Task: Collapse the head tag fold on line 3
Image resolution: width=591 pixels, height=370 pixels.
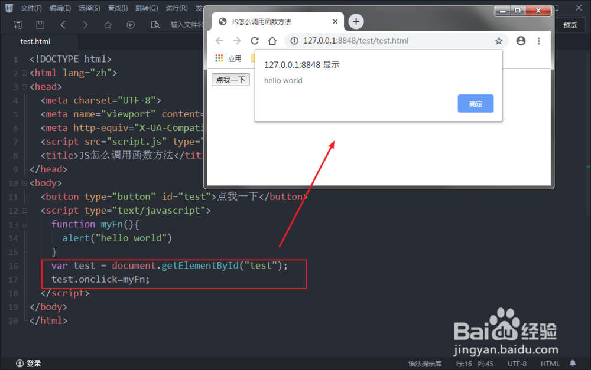Action: click(24, 87)
